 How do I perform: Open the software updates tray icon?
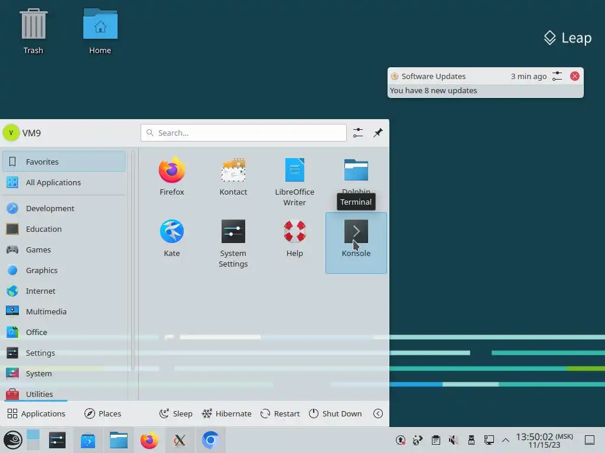pyautogui.click(x=400, y=440)
